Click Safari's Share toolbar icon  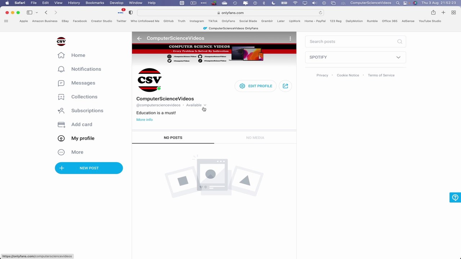pos(433,13)
